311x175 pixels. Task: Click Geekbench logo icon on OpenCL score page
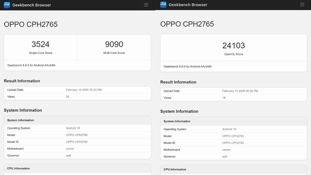[x=163, y=5]
